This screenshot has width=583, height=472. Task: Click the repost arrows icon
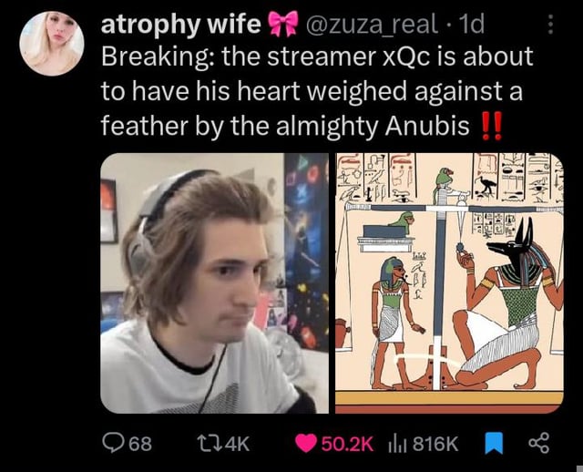point(209,444)
